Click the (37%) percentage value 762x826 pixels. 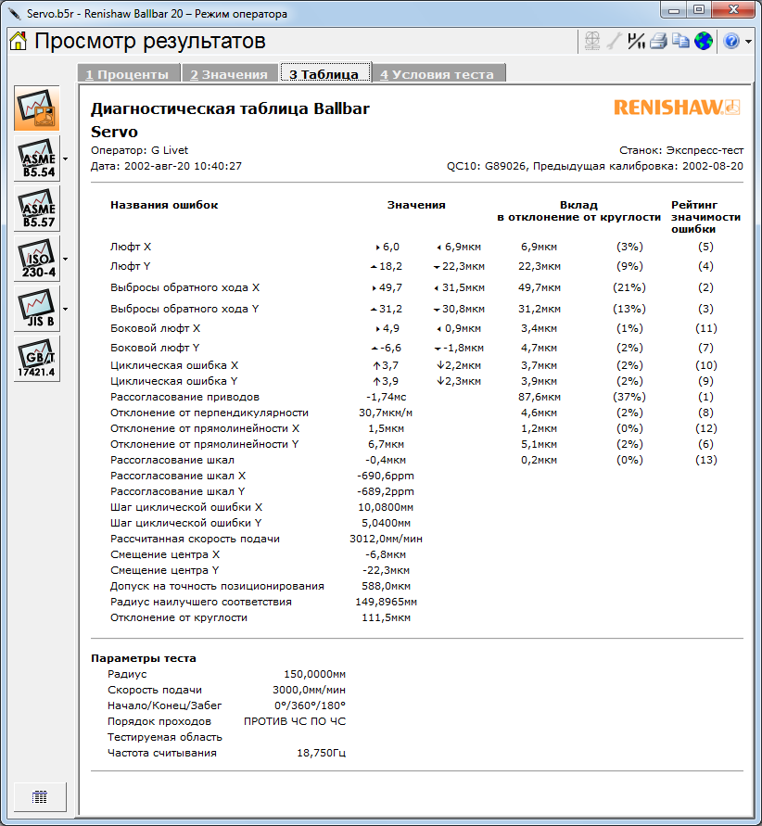pos(629,397)
